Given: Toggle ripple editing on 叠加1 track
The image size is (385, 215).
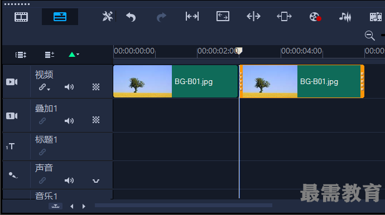Looking at the screenshot, I should click(42, 121).
